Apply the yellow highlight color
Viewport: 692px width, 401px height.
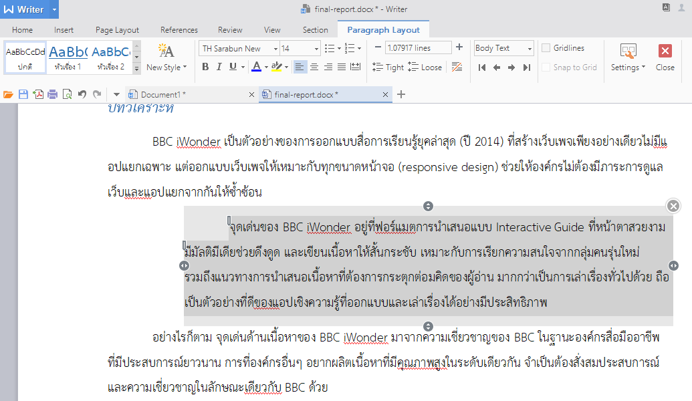[x=277, y=67]
